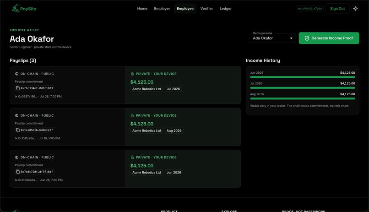
Task: Click the Jul 2026 payslip period tag
Action: click(173, 89)
